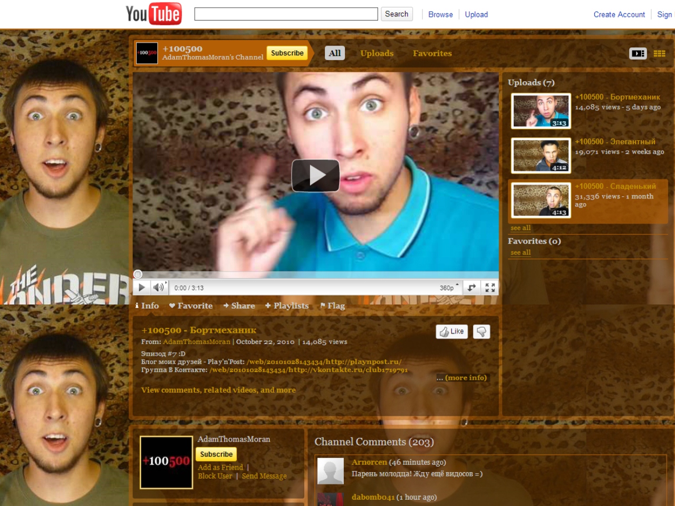This screenshot has height=506, width=675.
Task: Mute the video volume icon
Action: click(158, 287)
